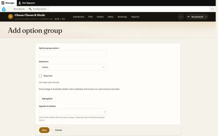218x136 pixels.
Task: Click the autocomplete circle in dishes field
Action: (x=105, y=112)
